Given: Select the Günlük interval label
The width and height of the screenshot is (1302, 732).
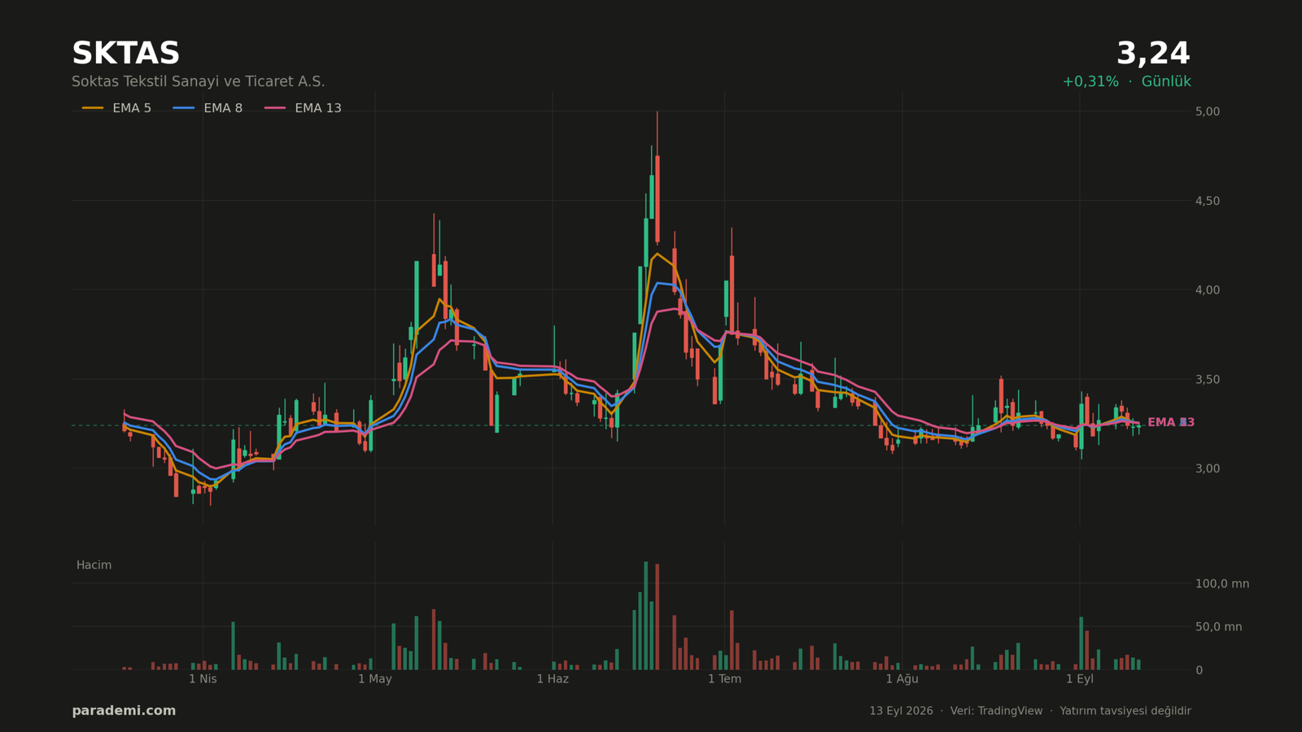Looking at the screenshot, I should click(x=1166, y=82).
